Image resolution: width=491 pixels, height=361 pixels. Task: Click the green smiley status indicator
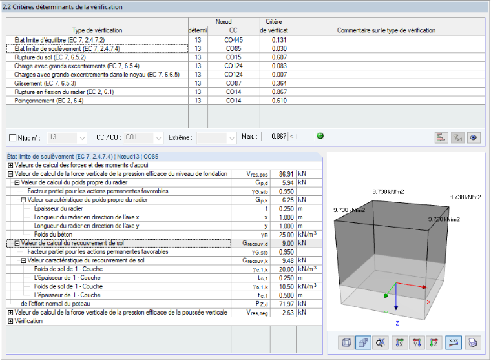click(320, 136)
